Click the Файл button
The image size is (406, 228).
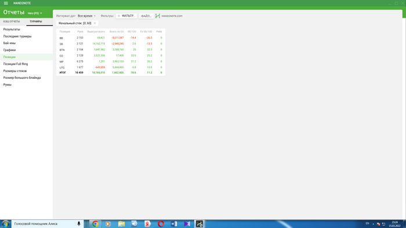click(x=146, y=16)
